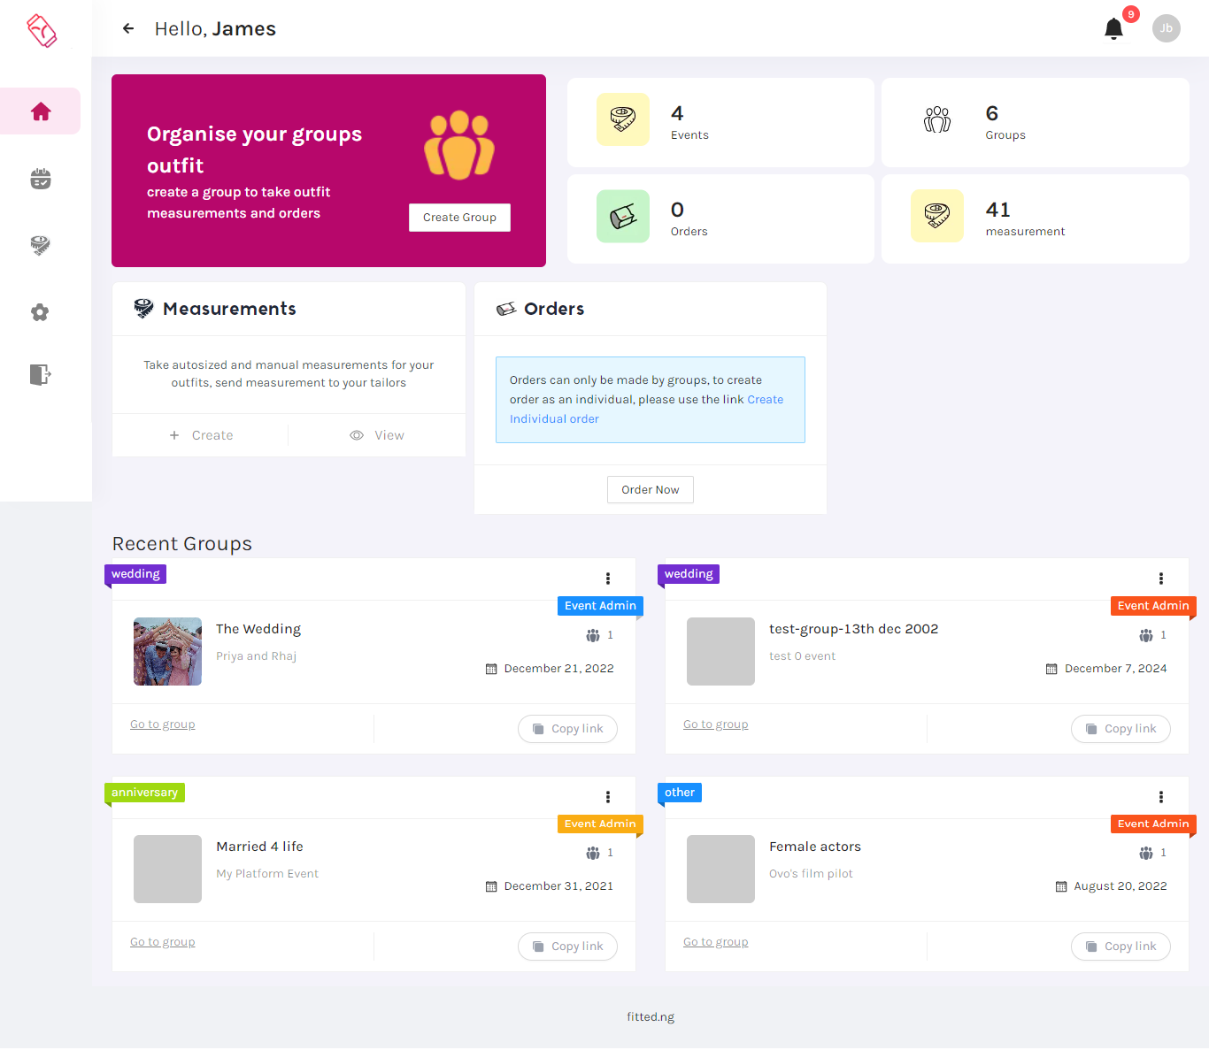Image resolution: width=1209 pixels, height=1050 pixels.
Task: Click members icon on Female actors card
Action: (1146, 853)
